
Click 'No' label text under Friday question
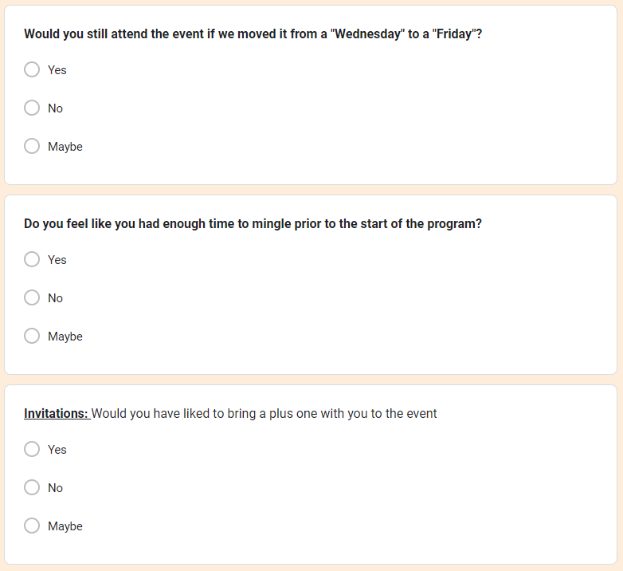[55, 108]
